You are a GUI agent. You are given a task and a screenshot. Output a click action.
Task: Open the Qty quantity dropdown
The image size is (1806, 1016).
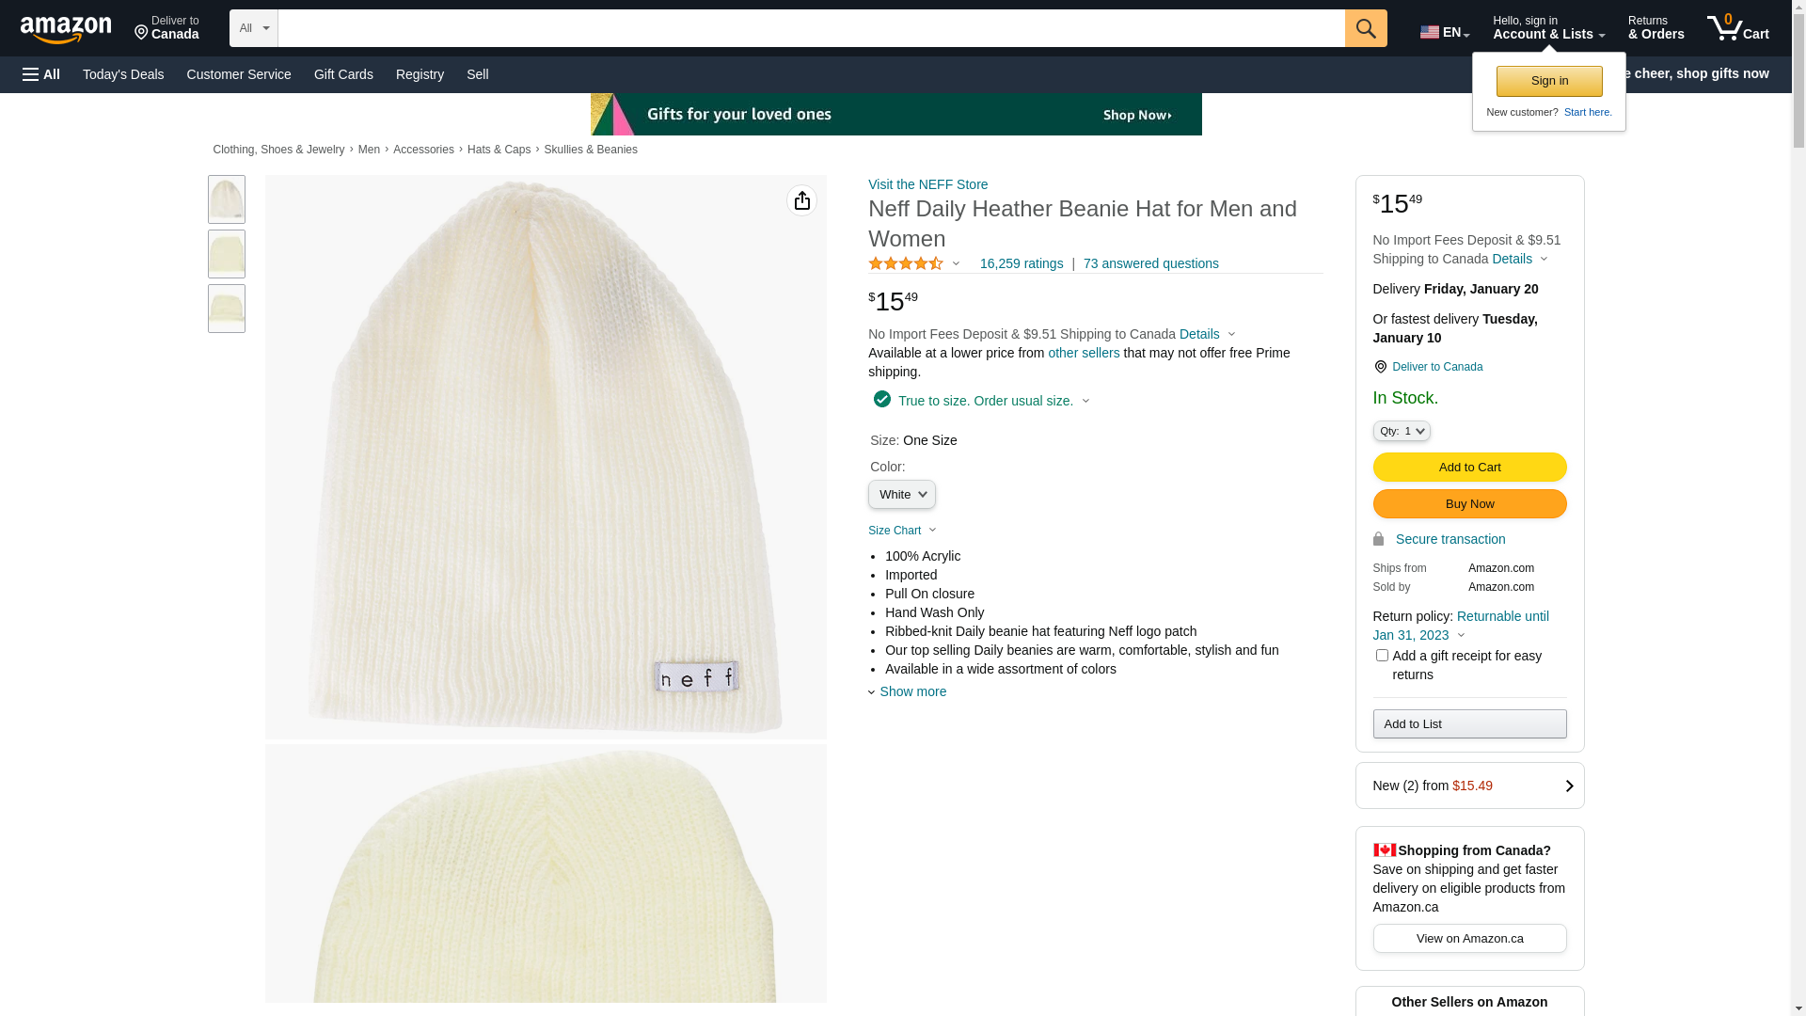[1401, 431]
